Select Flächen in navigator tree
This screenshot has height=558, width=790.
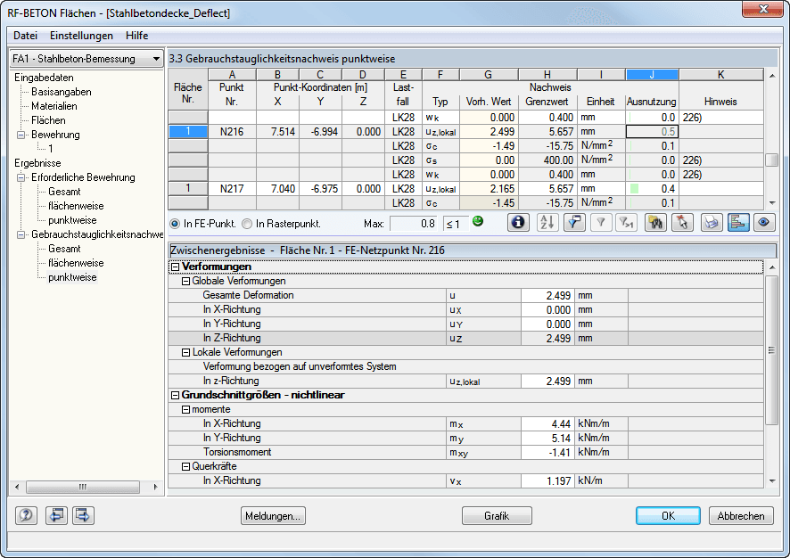pos(48,119)
